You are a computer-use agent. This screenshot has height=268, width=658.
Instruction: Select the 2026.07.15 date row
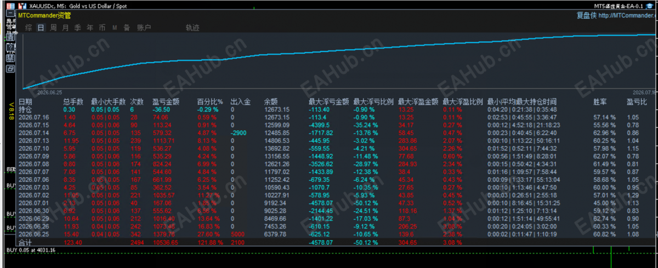33,125
